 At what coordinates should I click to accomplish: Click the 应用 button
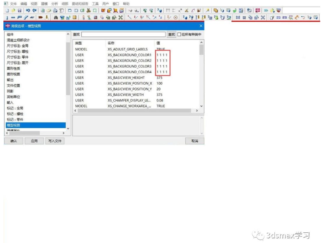[34, 141]
